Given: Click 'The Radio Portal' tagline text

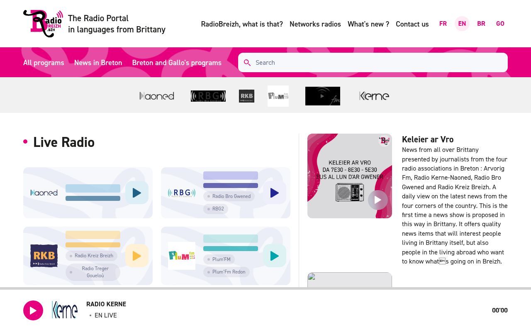Looking at the screenshot, I should point(98,18).
